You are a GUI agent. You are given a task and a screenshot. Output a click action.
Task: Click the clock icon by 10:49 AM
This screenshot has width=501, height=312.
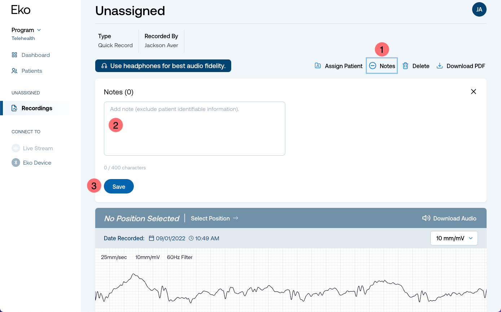[x=191, y=238]
